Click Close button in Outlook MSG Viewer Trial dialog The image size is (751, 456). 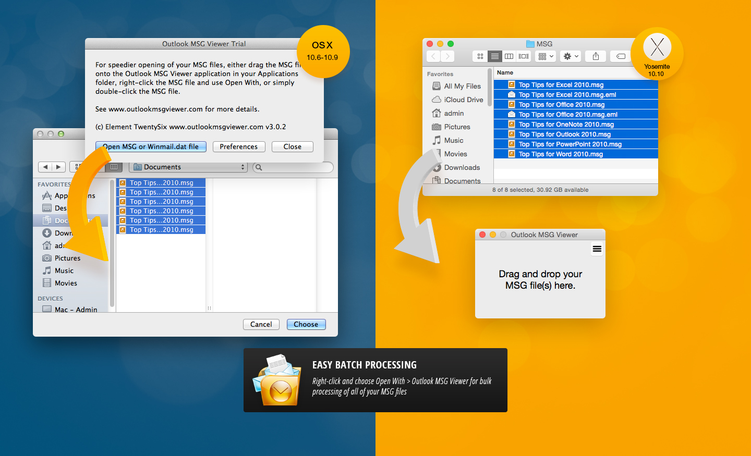293,147
